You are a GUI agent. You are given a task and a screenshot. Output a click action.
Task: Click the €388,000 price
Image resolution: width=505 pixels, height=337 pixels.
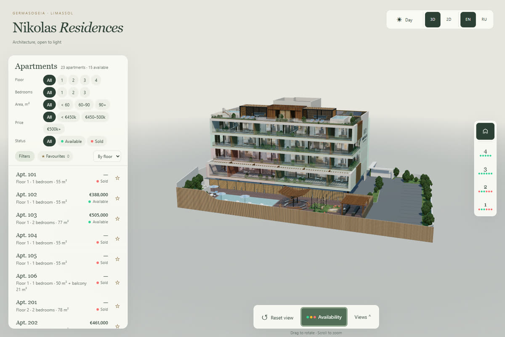98,195
